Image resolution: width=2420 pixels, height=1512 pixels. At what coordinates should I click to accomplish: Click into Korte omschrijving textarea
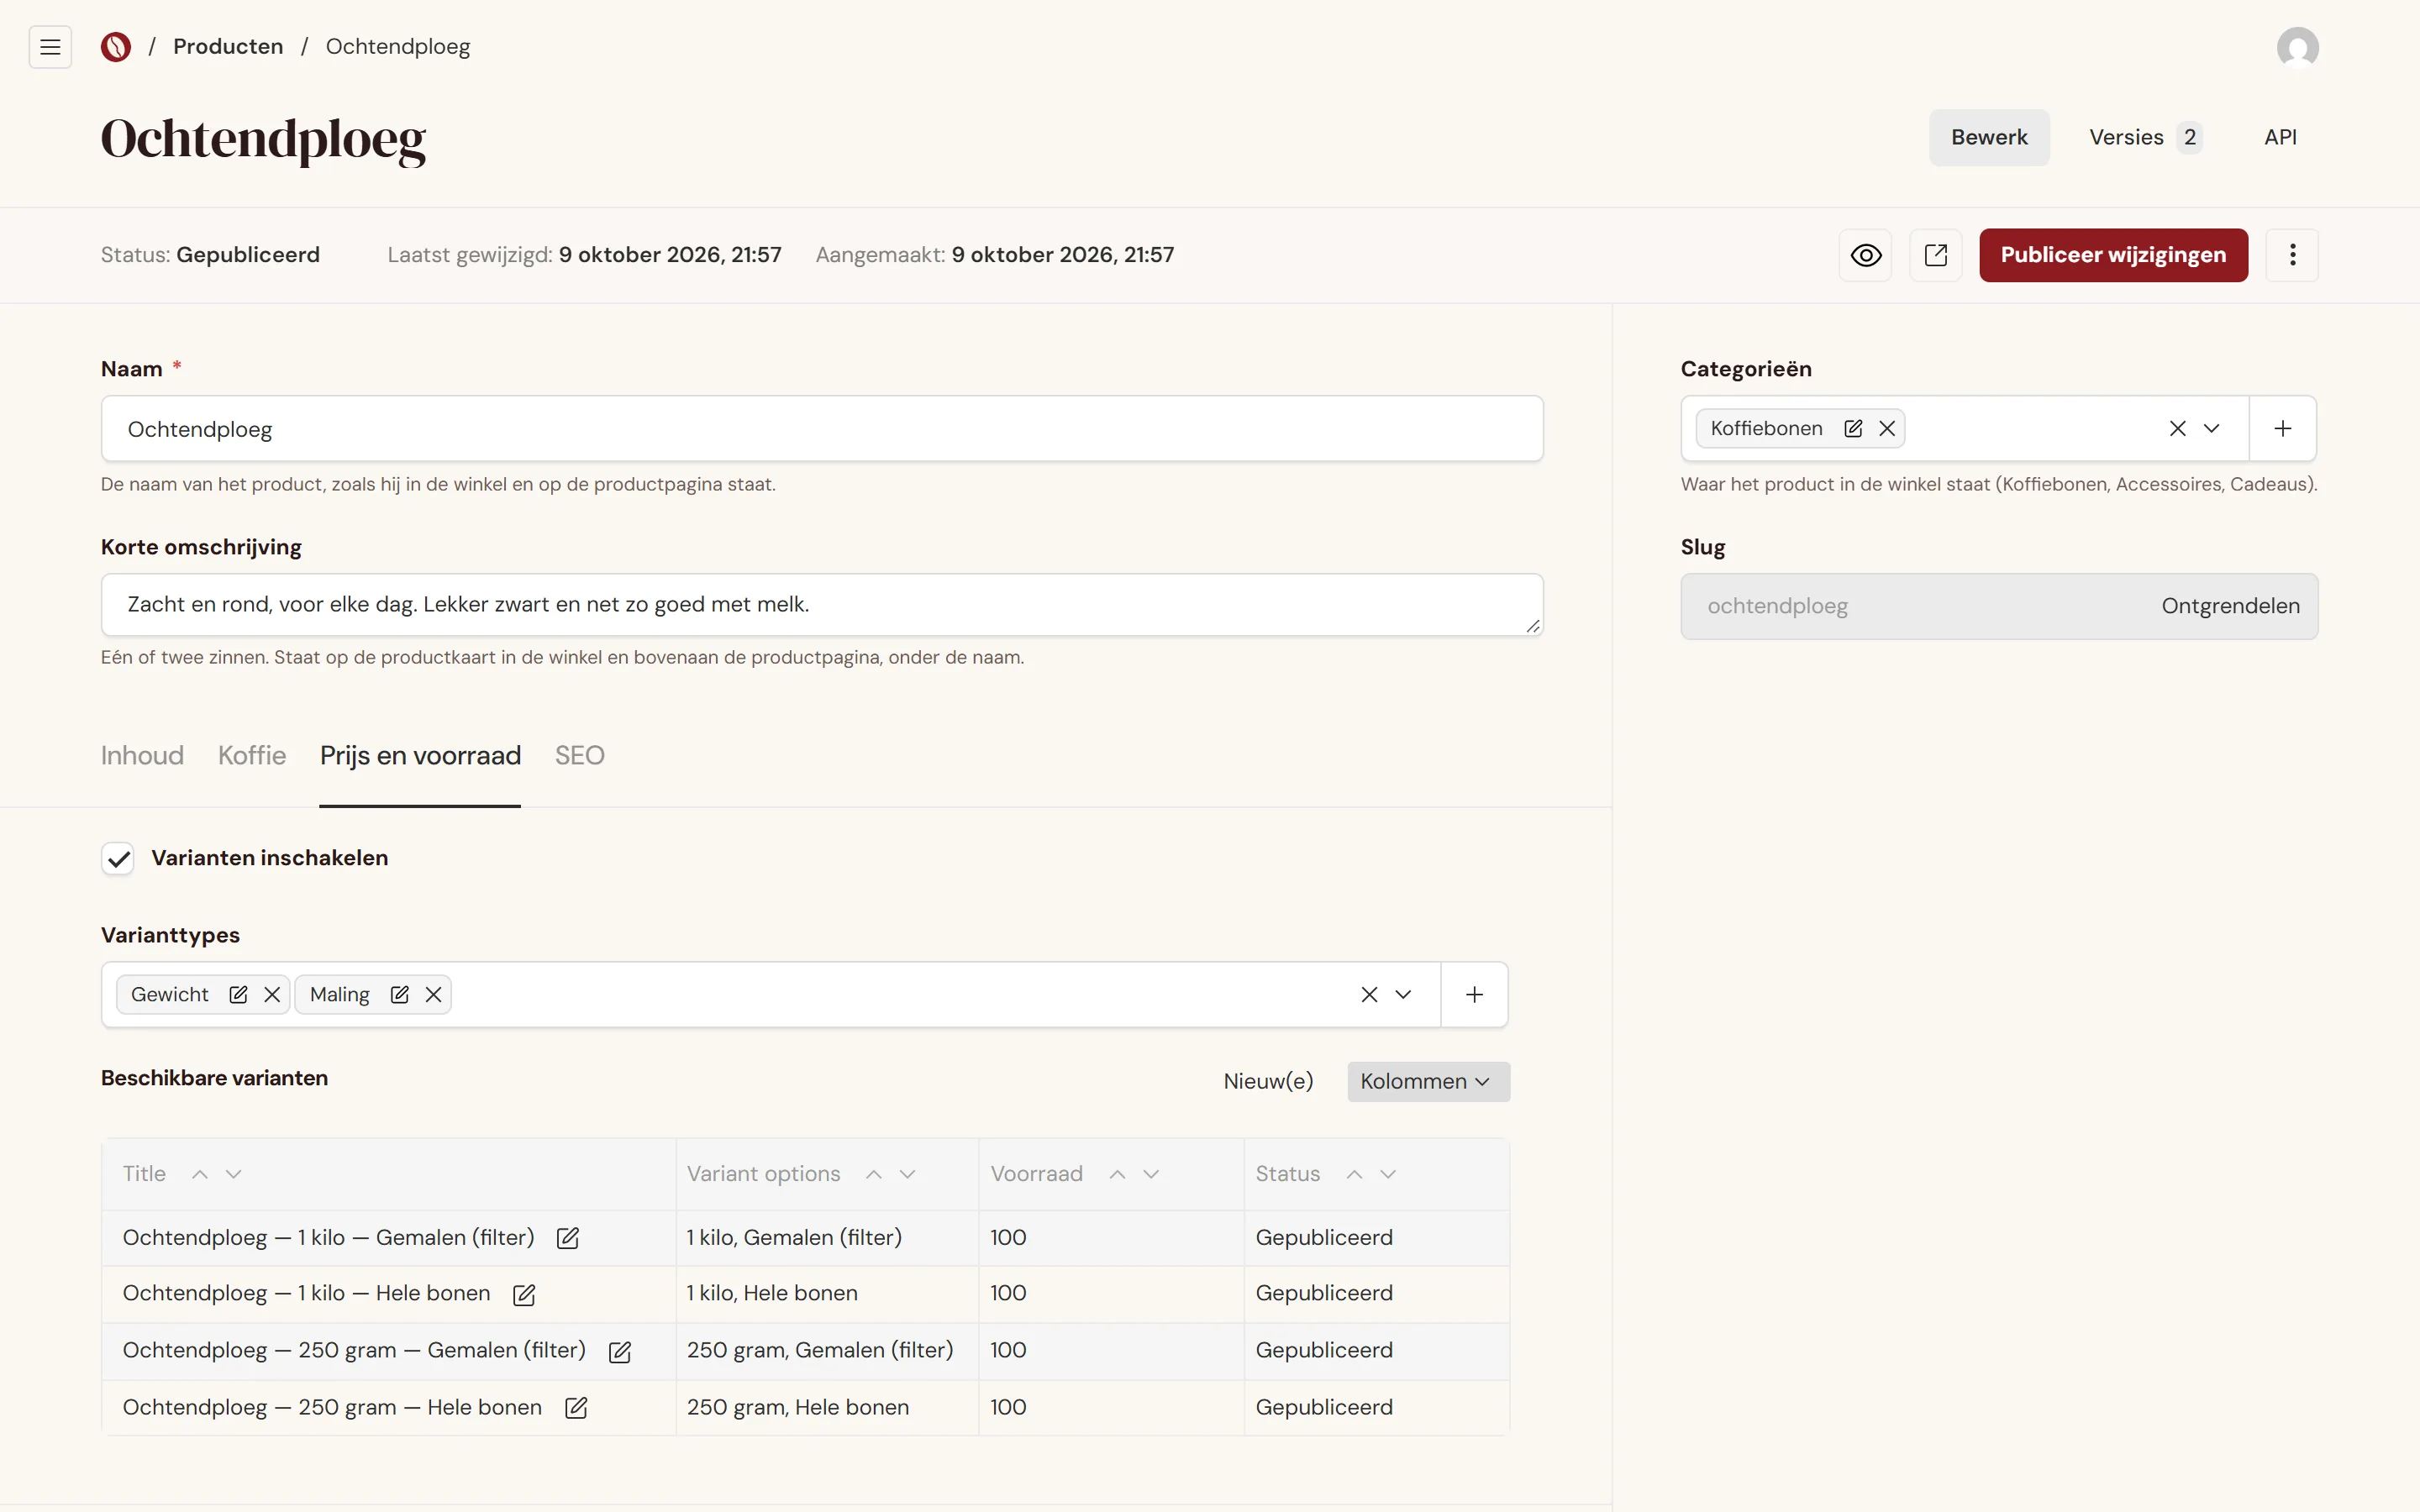pyautogui.click(x=822, y=605)
